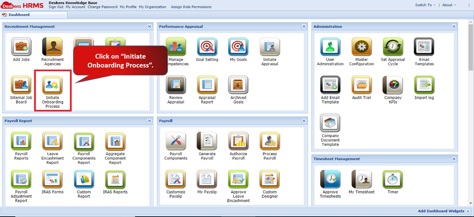Open Review Appraisal
The image size is (474, 217).
point(176,85)
